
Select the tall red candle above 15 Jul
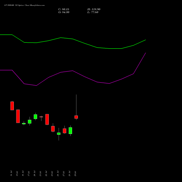click(18, 116)
